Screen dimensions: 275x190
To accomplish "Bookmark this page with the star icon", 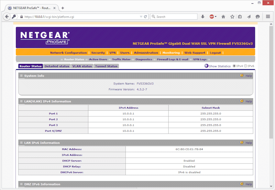I will point(232,17).
